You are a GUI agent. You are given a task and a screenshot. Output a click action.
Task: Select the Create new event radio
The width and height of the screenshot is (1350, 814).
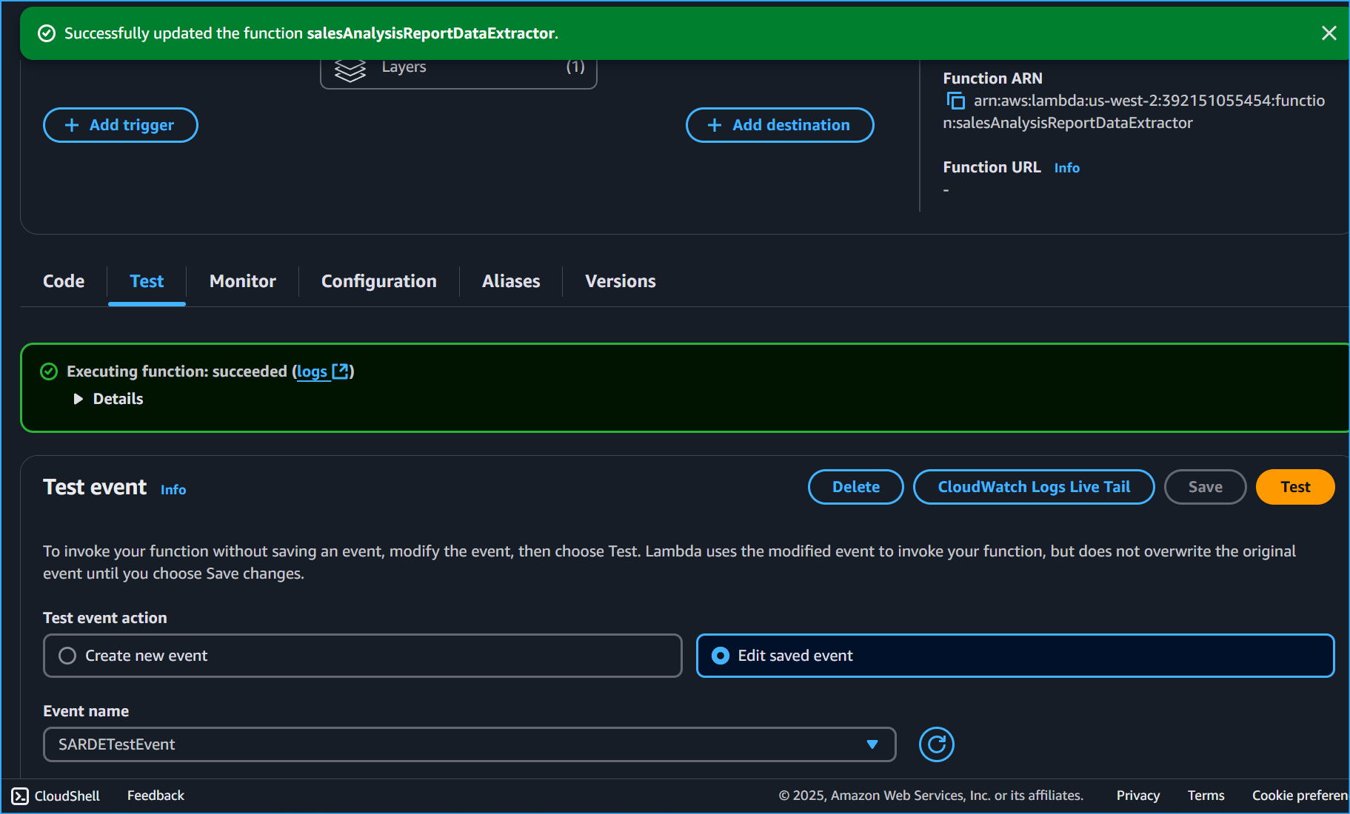(67, 656)
